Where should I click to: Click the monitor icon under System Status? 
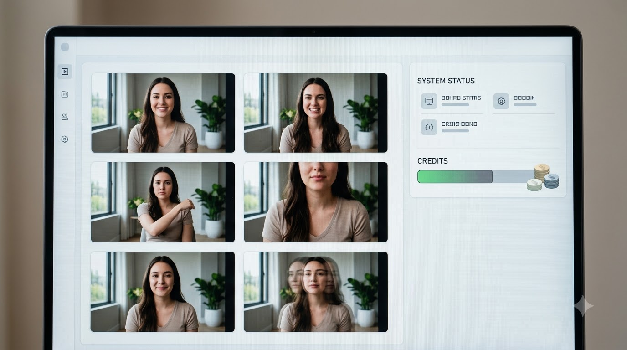tap(429, 101)
